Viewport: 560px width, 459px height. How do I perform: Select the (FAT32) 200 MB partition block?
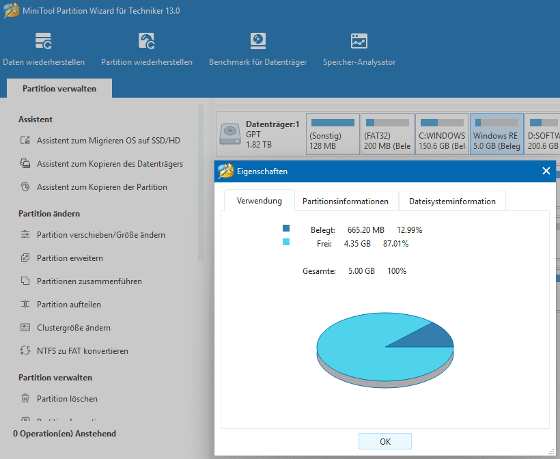(x=387, y=134)
